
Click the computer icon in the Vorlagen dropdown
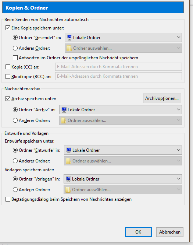(68, 179)
